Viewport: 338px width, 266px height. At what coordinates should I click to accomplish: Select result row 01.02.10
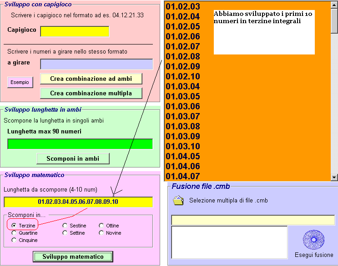coord(183,77)
